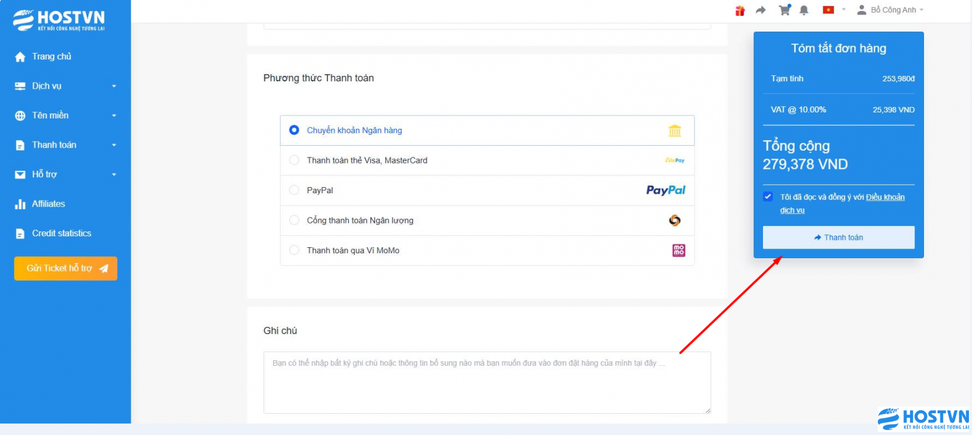Click the Thanh toán checkout button

(x=838, y=238)
